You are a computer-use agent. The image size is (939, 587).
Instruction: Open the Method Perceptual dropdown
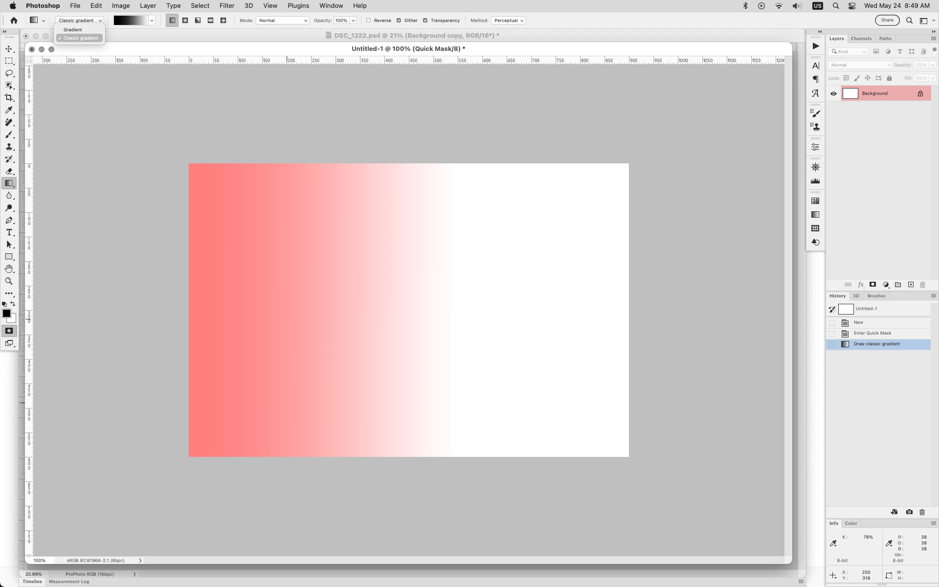click(x=509, y=21)
